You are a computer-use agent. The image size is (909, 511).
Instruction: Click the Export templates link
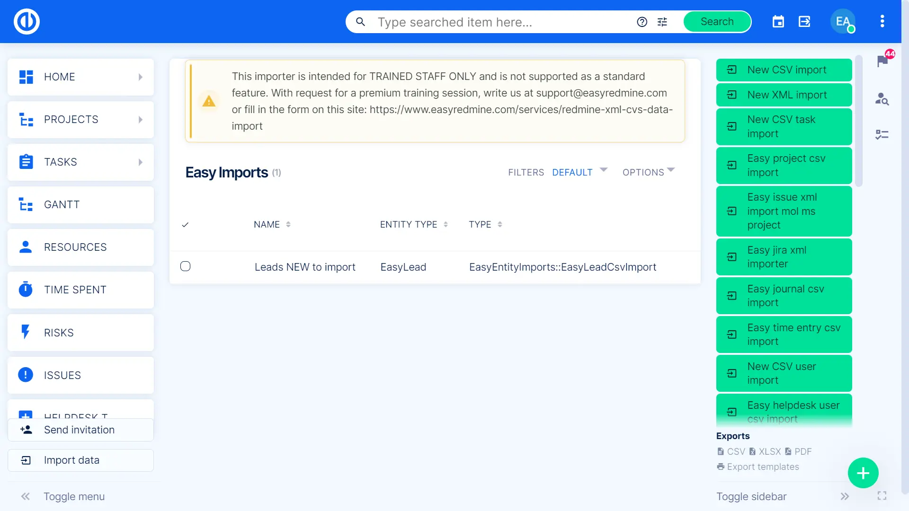coord(763,467)
